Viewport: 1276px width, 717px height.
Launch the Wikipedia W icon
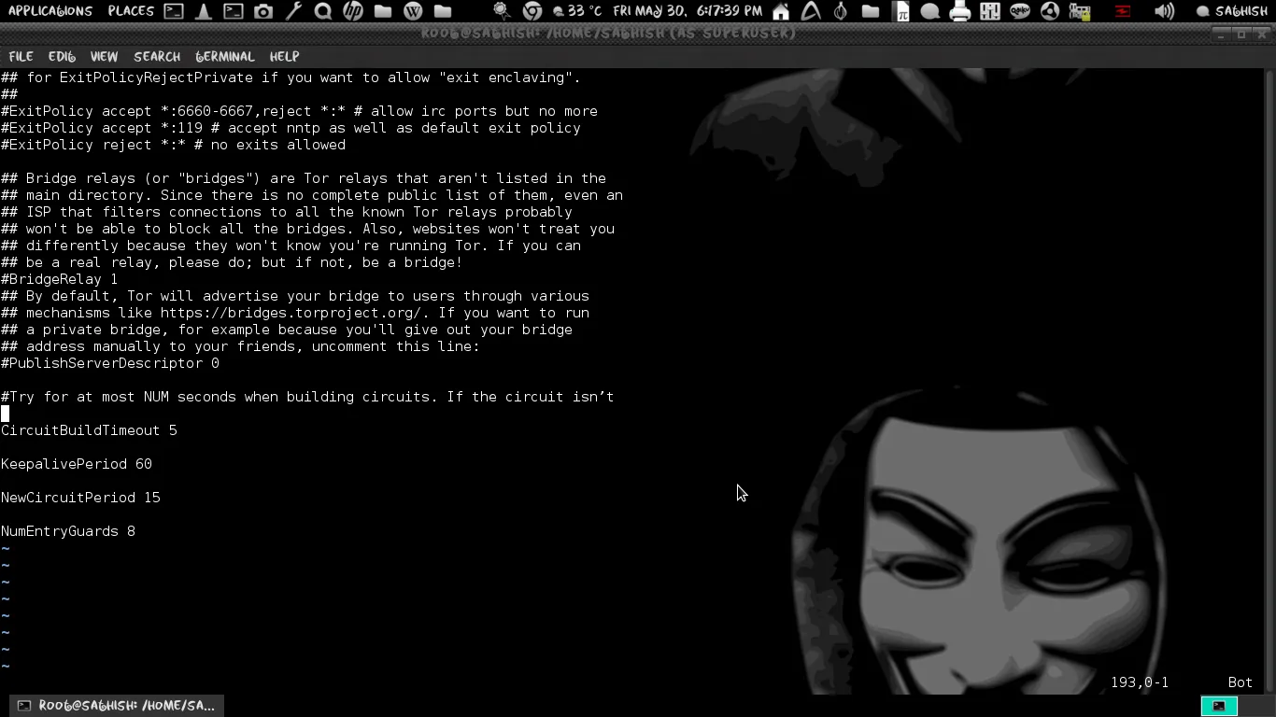point(413,11)
